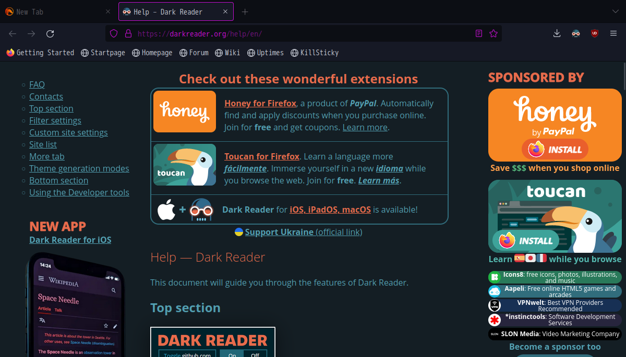Click the Aapeli cloud sponsor icon
The image size is (626, 357).
coord(495,291)
